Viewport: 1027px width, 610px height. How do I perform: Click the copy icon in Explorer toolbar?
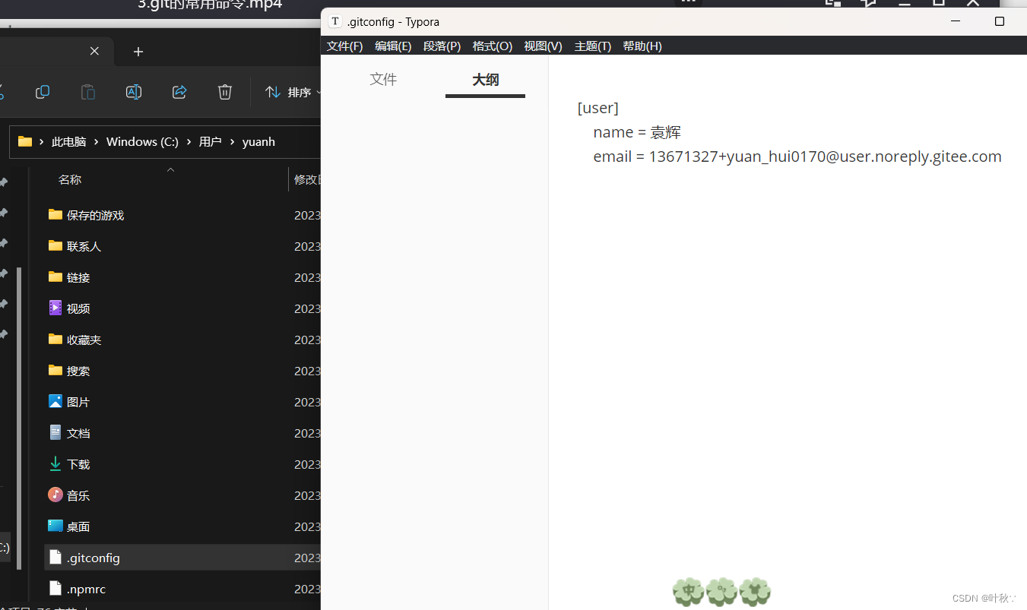point(43,92)
